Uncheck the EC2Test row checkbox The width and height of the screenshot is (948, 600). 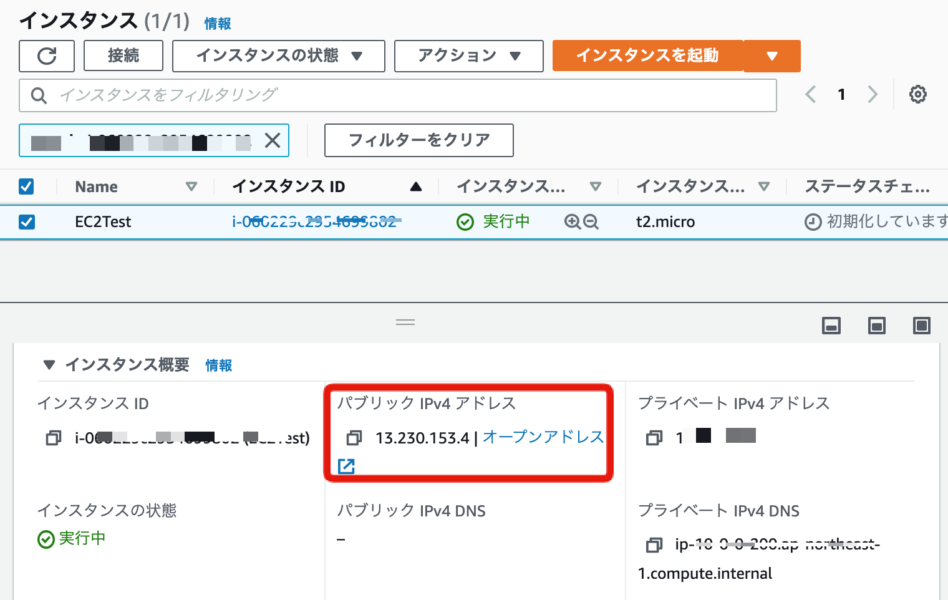click(x=26, y=221)
